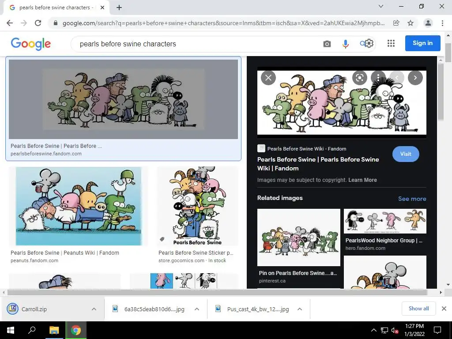Click hero.fandom.com caption
Screen dimensions: 452x339
(x=365, y=248)
